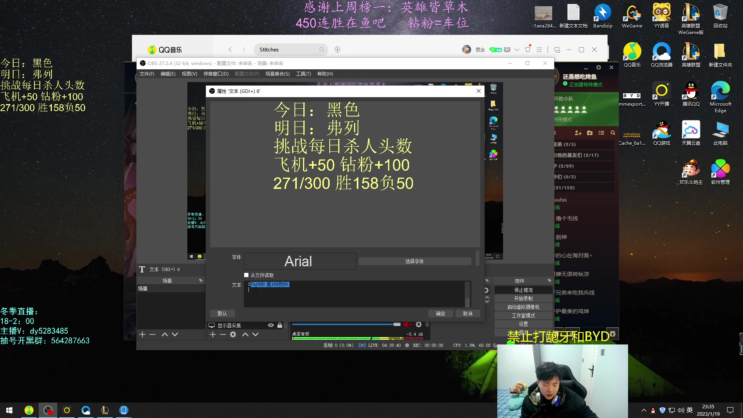This screenshot has width=743, height=418.
Task: Open the QQ音乐 account dropdown chevron
Action: click(x=517, y=50)
